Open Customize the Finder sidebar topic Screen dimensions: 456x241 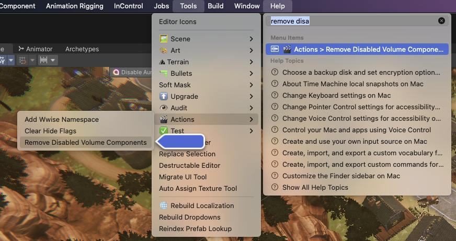[x=357, y=176]
